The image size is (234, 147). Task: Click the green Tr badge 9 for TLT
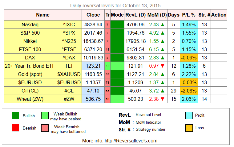click(107, 66)
